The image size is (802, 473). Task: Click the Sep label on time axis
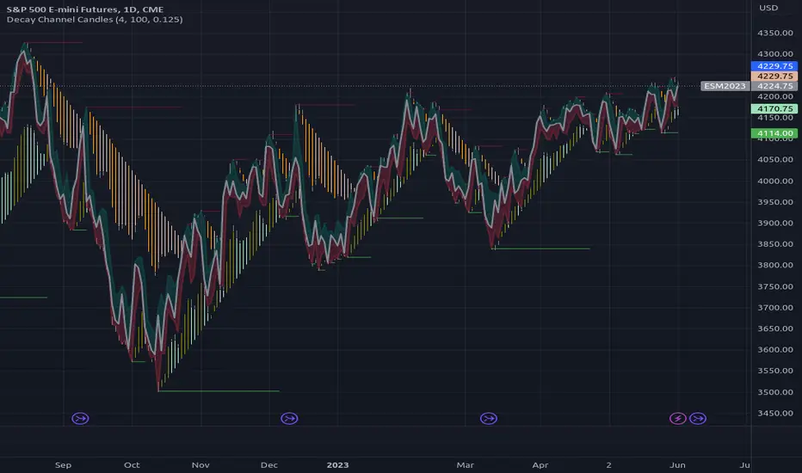coord(63,464)
